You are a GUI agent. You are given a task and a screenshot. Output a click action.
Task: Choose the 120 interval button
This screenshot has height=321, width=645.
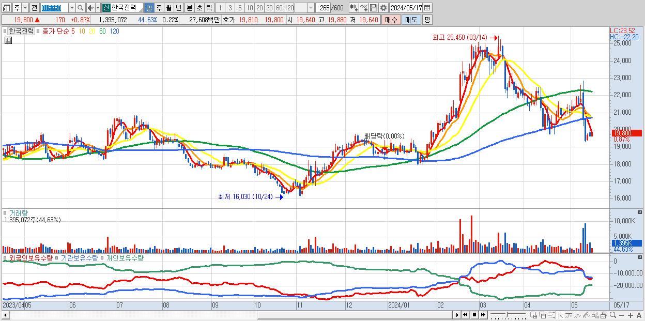[x=289, y=8]
